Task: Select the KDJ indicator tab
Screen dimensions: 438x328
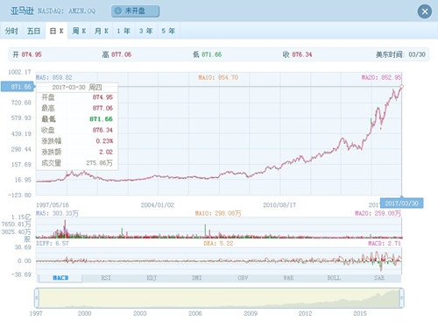Action: pyautogui.click(x=152, y=278)
